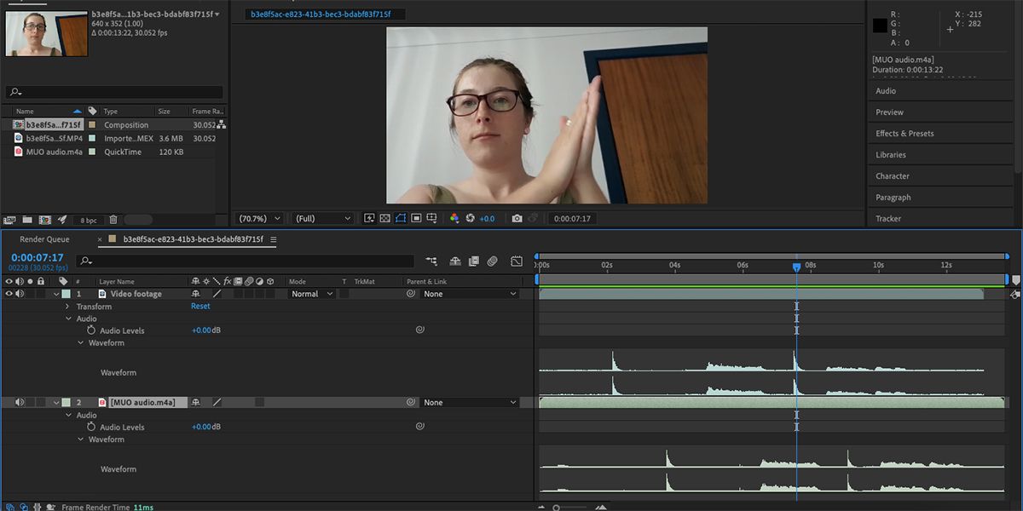Open the blend Mode dropdown showing Normal
This screenshot has height=511, width=1023.
[x=309, y=293]
